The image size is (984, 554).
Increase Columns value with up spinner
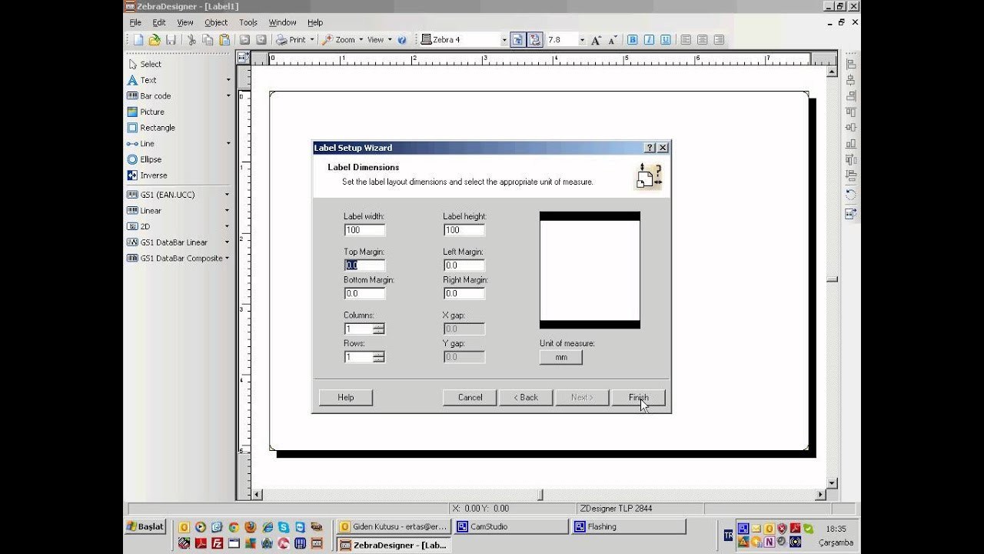point(379,326)
